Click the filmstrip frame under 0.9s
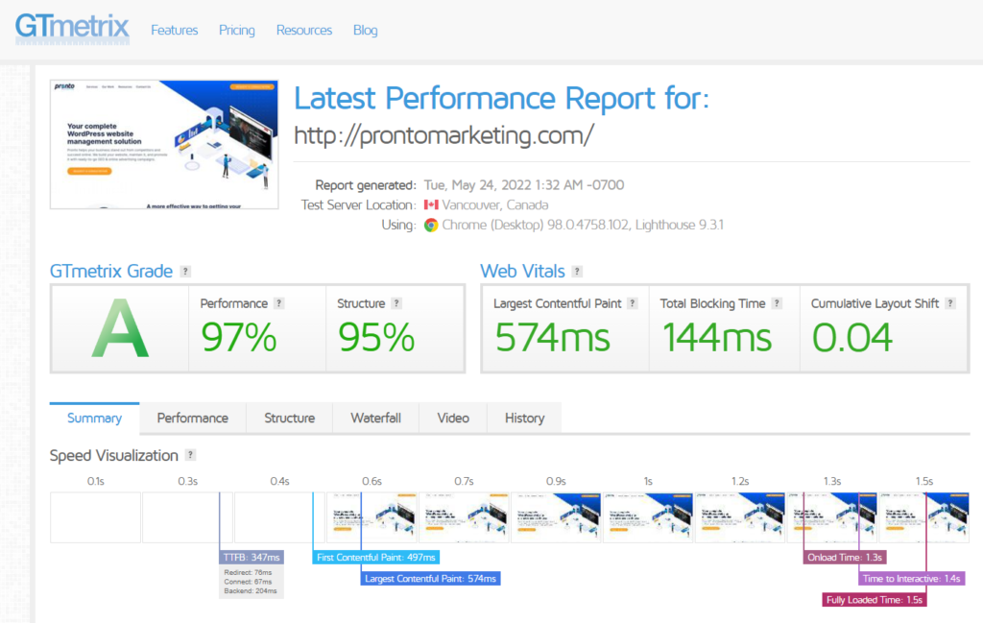The height and width of the screenshot is (623, 983). point(556,517)
